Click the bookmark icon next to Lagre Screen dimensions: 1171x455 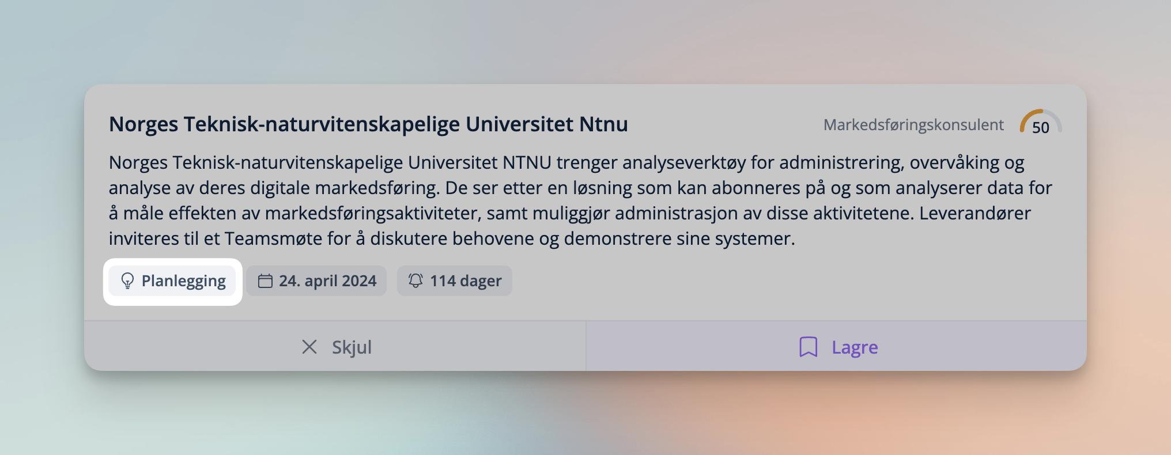[x=808, y=347]
